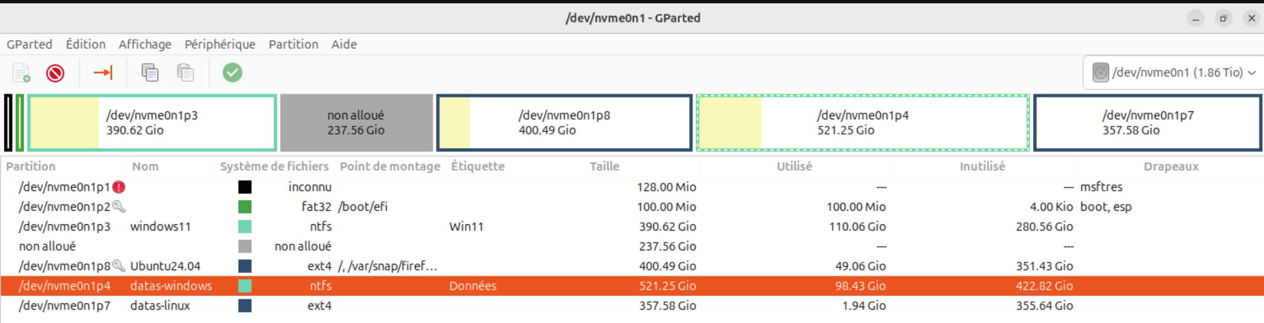Click the teal ntfs color swatch for nvme0n1p3

(x=245, y=227)
